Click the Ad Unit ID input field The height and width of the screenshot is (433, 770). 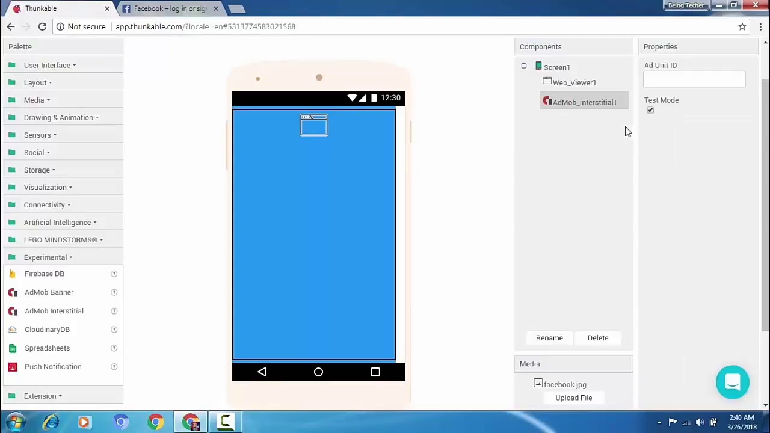694,79
